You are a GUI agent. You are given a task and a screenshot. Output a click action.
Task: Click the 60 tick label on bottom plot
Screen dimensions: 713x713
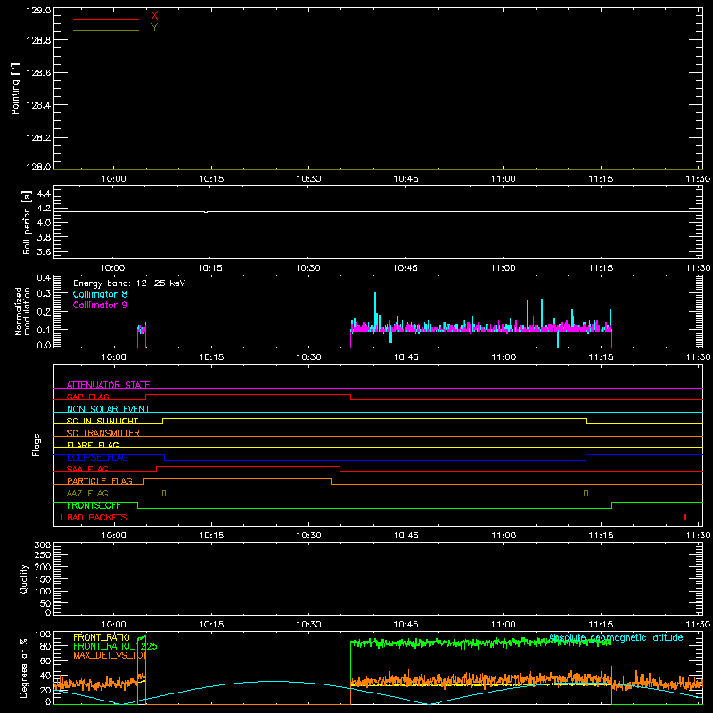click(x=46, y=661)
